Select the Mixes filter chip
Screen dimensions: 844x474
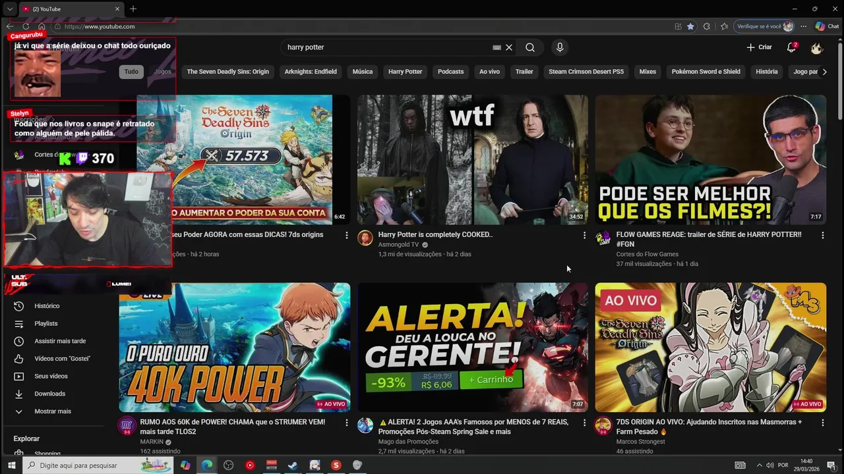pos(648,72)
